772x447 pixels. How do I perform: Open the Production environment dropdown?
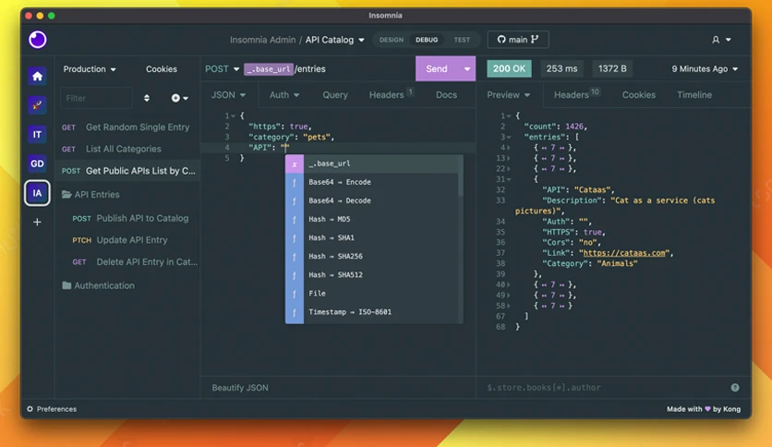[x=90, y=69]
